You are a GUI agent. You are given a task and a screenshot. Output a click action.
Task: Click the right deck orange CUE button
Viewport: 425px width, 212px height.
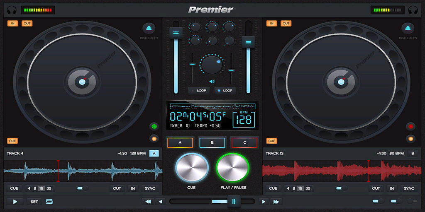271,141
